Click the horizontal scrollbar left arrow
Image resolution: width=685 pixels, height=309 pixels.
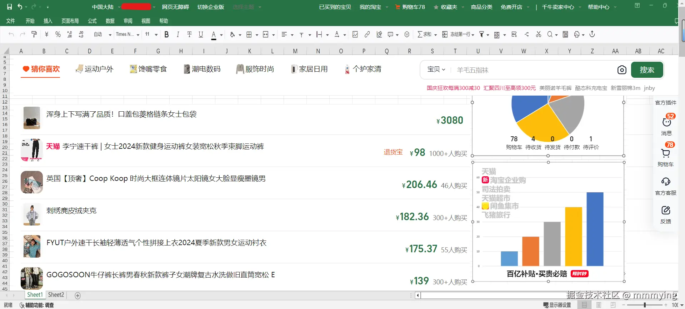pyautogui.click(x=418, y=295)
